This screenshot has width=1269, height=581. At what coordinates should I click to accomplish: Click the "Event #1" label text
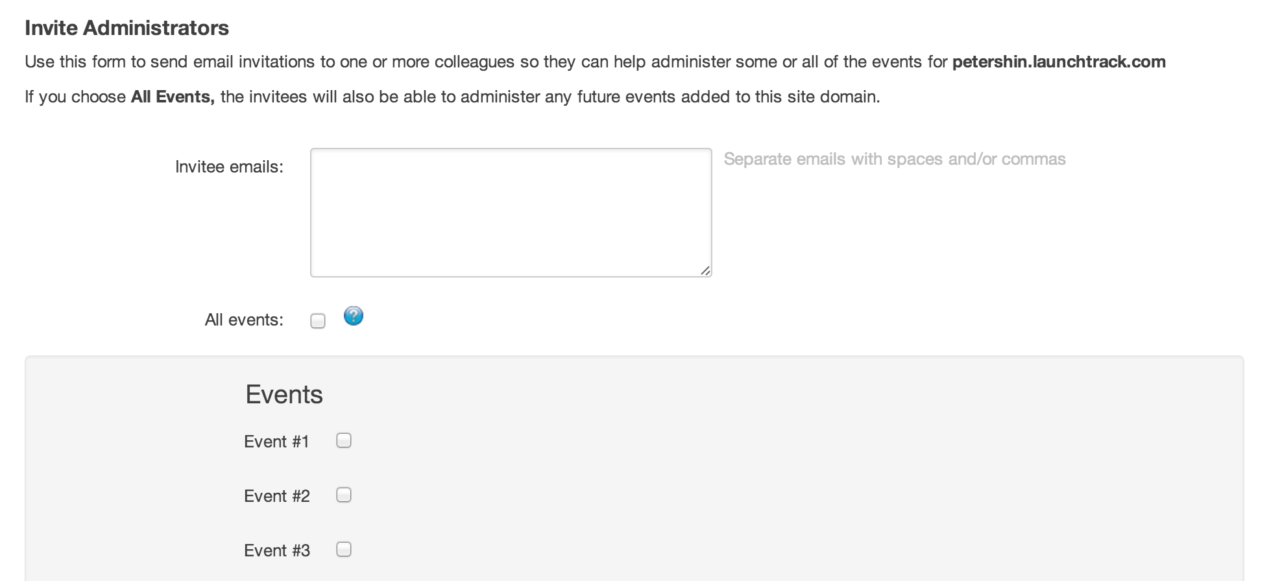(x=276, y=442)
